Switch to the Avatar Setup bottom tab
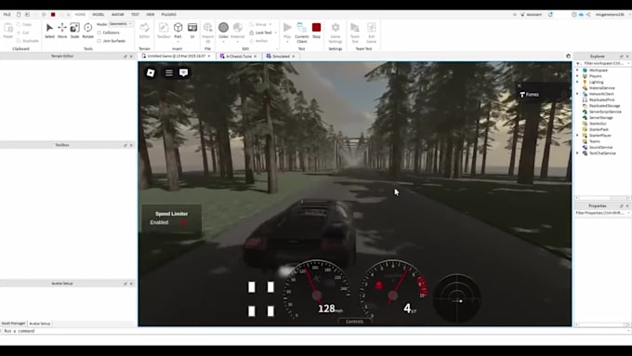The width and height of the screenshot is (632, 356). (39, 323)
